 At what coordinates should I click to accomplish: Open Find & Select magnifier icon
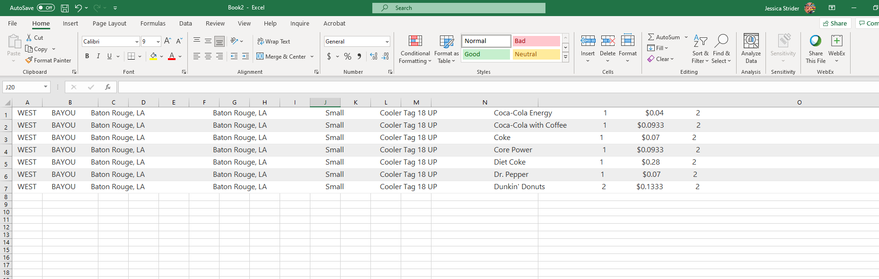[721, 41]
